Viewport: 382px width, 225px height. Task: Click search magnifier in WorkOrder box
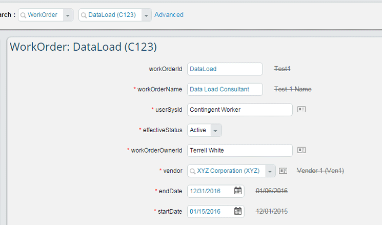point(23,15)
